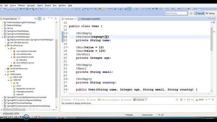This screenshot has height=122, width=217.
Task: Open the Run button dropdown arrow
Action: pyautogui.click(x=30, y=9)
